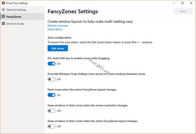The width and height of the screenshot is (196, 134).
Task: Click the Save button
Action: tap(183, 11)
